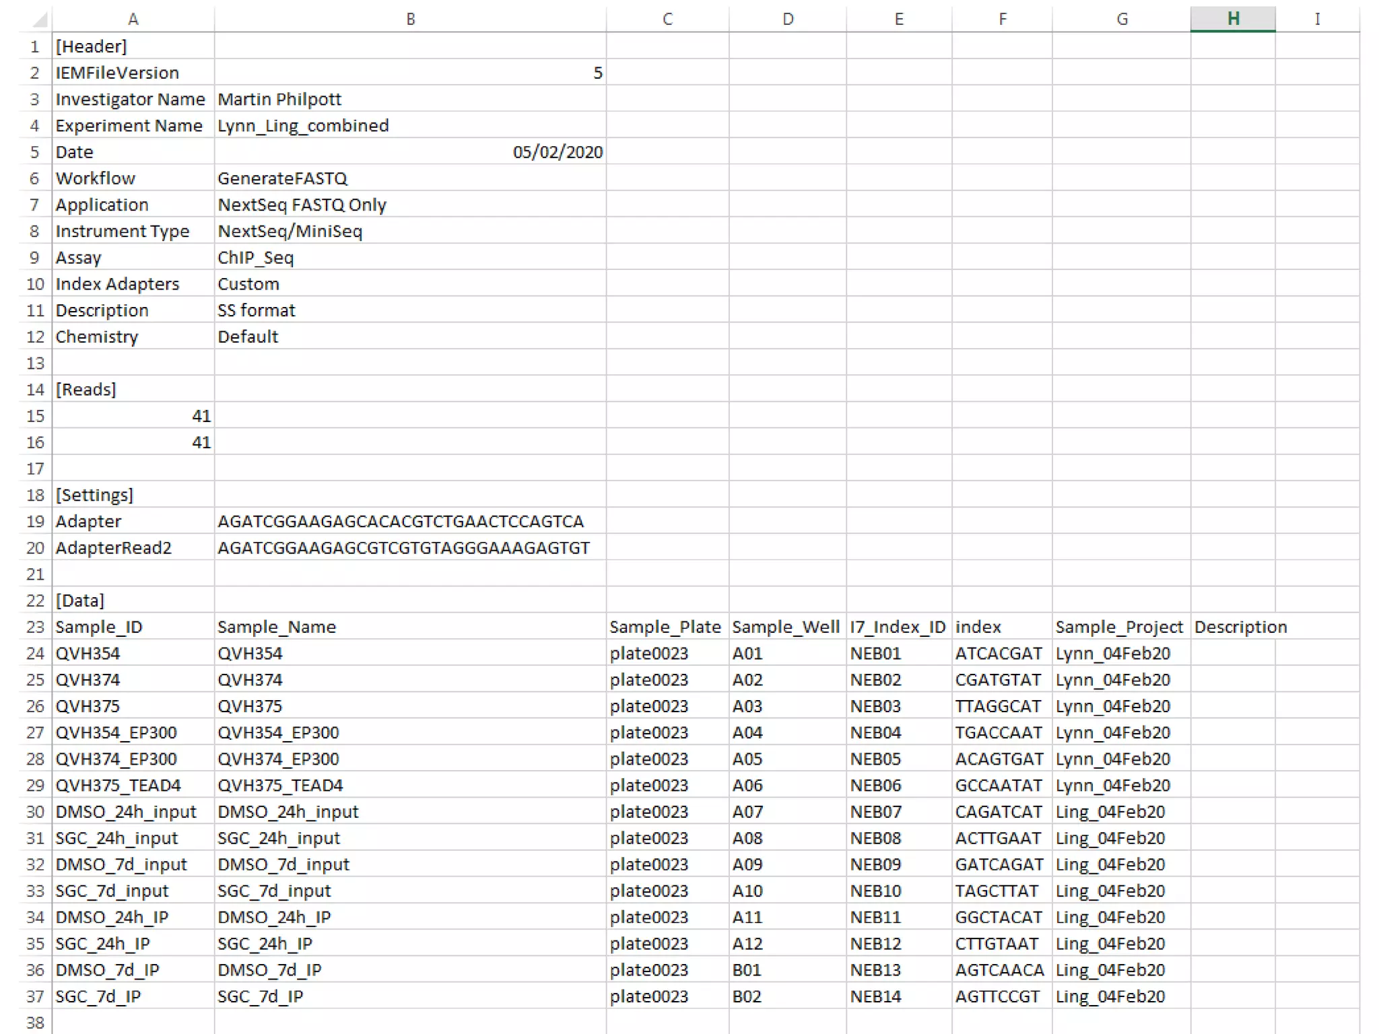Click column F header

point(1002,19)
